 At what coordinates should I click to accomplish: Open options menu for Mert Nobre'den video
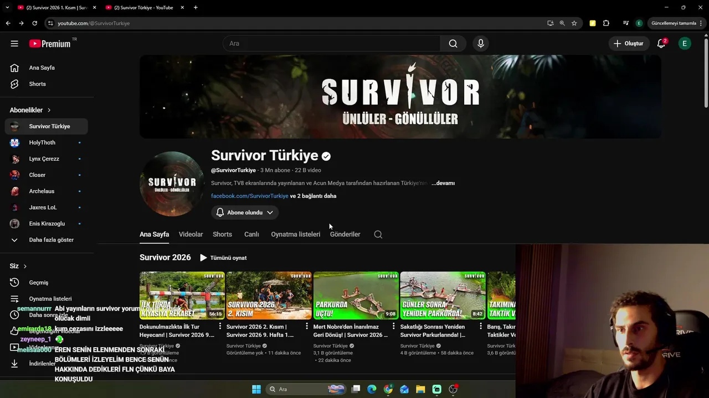point(394,327)
